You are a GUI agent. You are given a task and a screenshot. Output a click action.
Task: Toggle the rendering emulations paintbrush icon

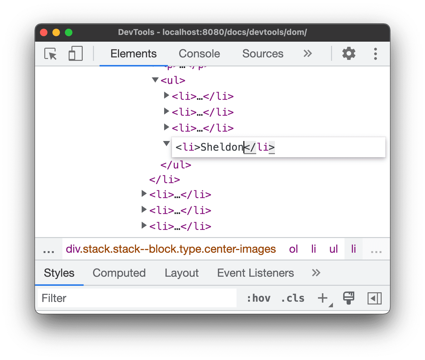pos(349,298)
